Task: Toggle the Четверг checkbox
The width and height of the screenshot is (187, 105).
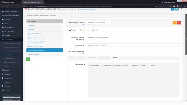Action: coord(130,65)
